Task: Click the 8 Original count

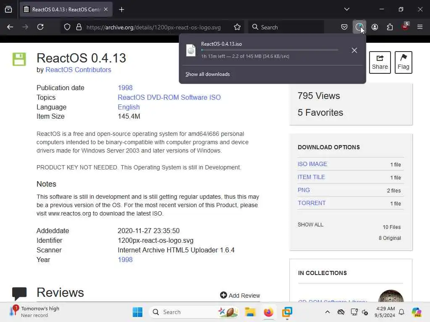Action: pyautogui.click(x=390, y=238)
